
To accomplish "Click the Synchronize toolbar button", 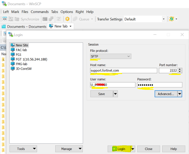I will [x=27, y=19].
